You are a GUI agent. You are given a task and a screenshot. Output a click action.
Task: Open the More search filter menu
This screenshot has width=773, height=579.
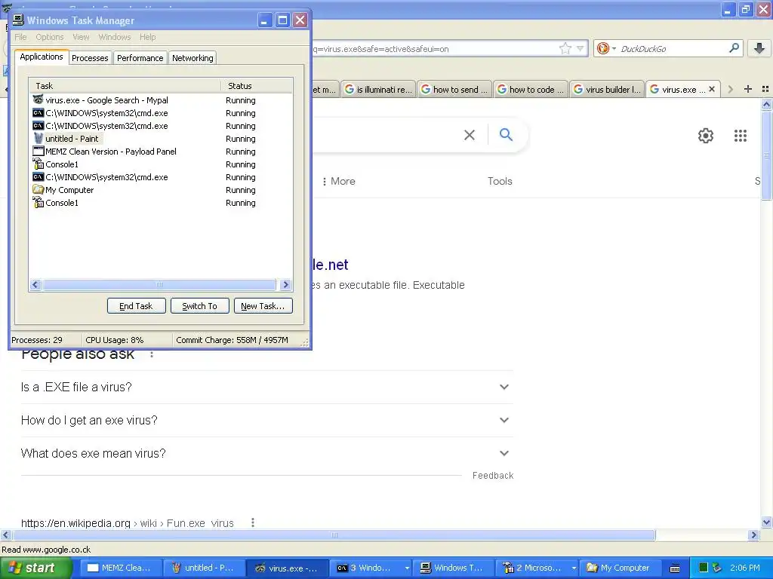(338, 181)
